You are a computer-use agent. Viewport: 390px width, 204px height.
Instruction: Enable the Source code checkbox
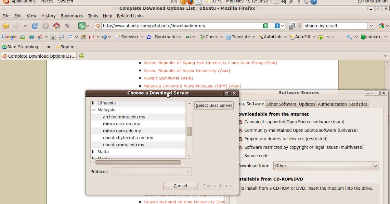click(x=240, y=156)
